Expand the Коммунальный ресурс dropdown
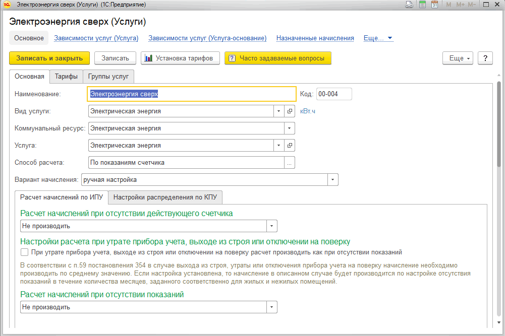505x336 pixels. (x=290, y=128)
